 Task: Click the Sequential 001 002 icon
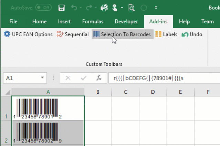pyautogui.click(x=60, y=34)
